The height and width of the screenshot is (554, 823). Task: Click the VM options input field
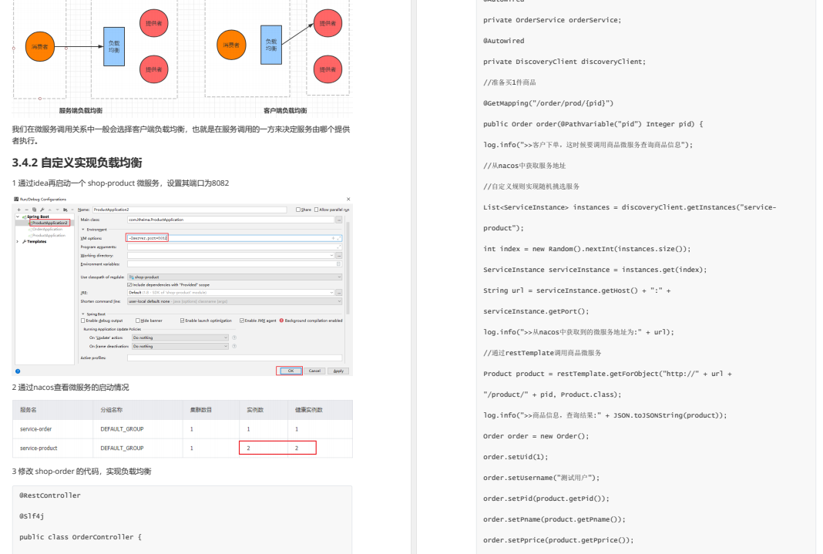(234, 238)
